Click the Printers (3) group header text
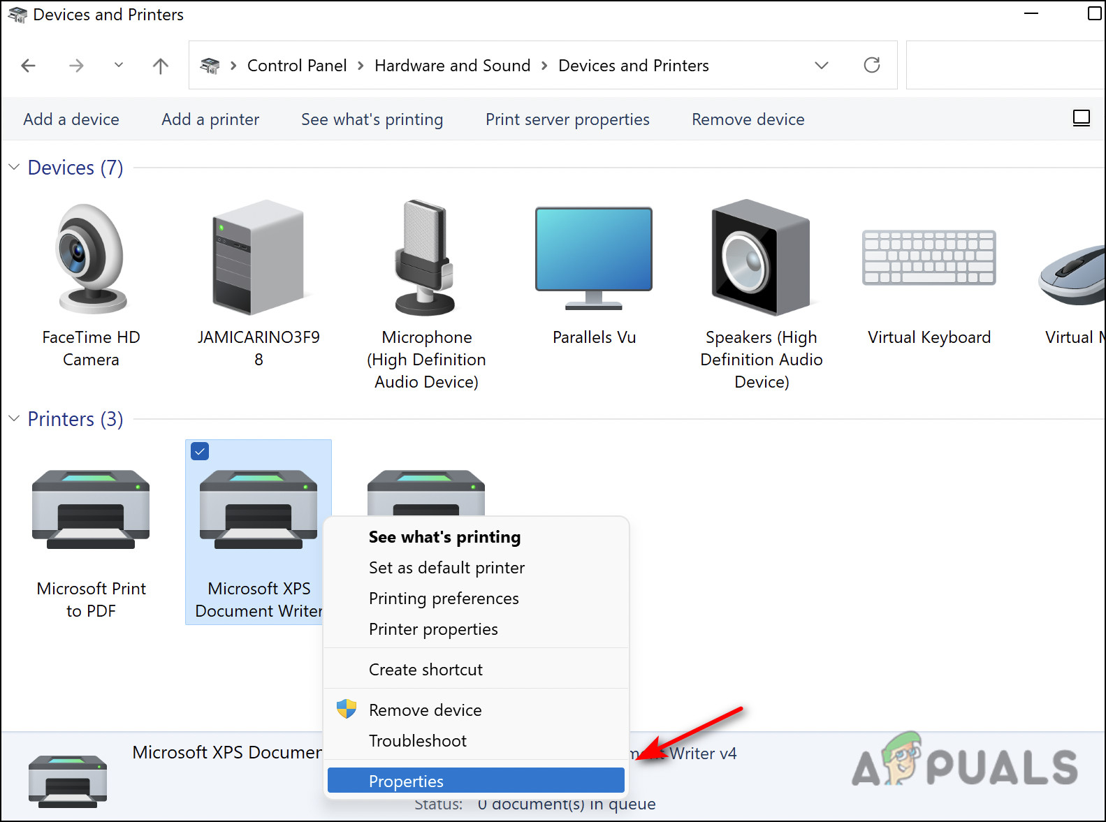Screen dimensions: 1106x822 tap(75, 419)
